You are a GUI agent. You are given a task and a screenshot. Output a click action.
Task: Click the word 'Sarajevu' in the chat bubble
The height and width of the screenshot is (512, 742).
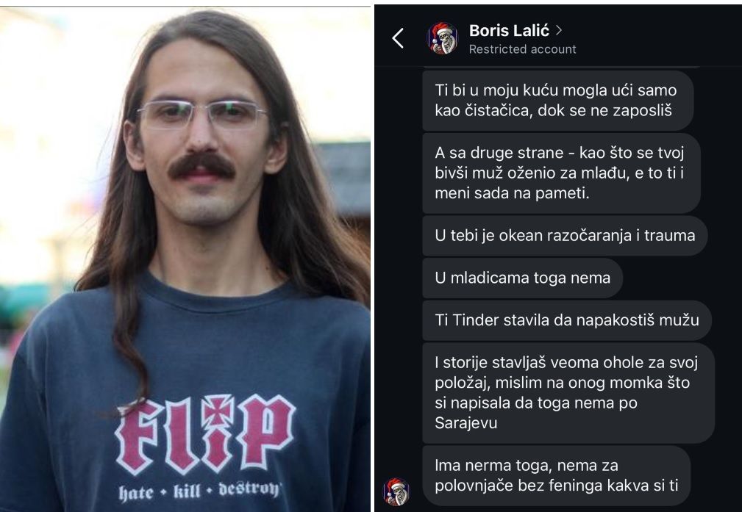(466, 422)
